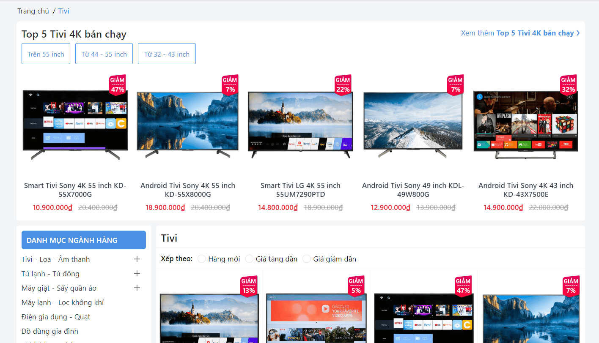Click the 47% discount badge in the Tivi list
The image size is (599, 343).
pyautogui.click(x=463, y=286)
